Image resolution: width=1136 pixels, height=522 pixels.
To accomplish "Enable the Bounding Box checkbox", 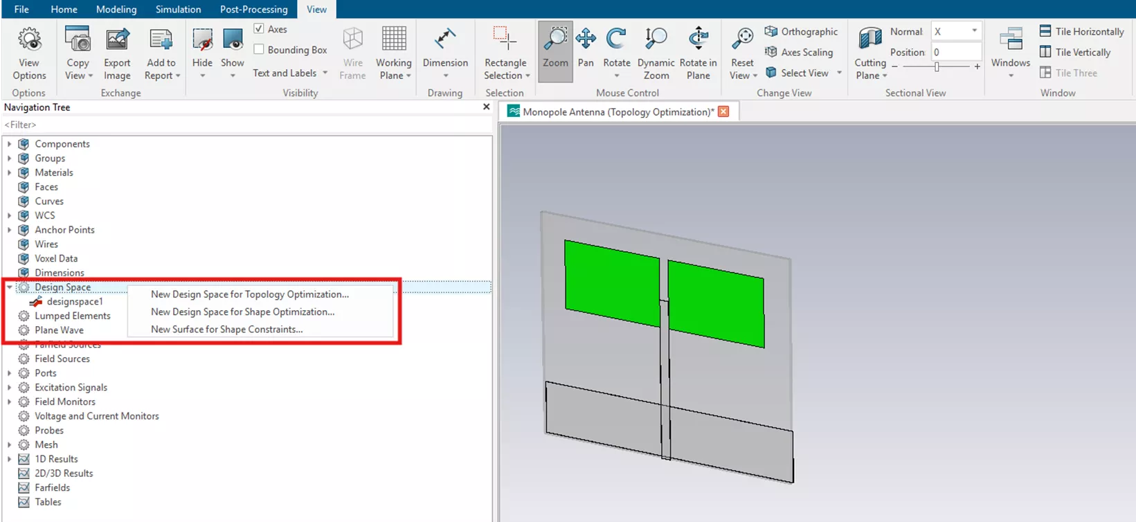I will coord(259,50).
